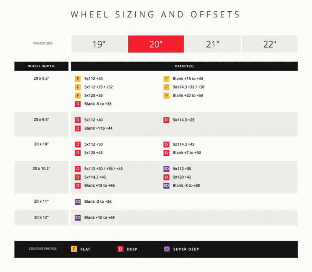The width and height of the screenshot is (312, 272).
Task: Click the 5x112 +30 / +36 / +45 offset
Action: tap(104, 169)
